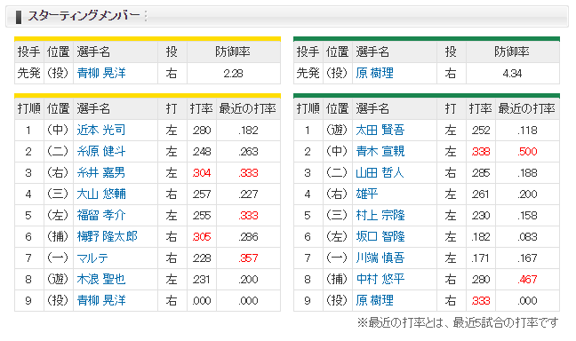Open player link 川端 慎吾
This screenshot has height=341, width=576.
380,258
